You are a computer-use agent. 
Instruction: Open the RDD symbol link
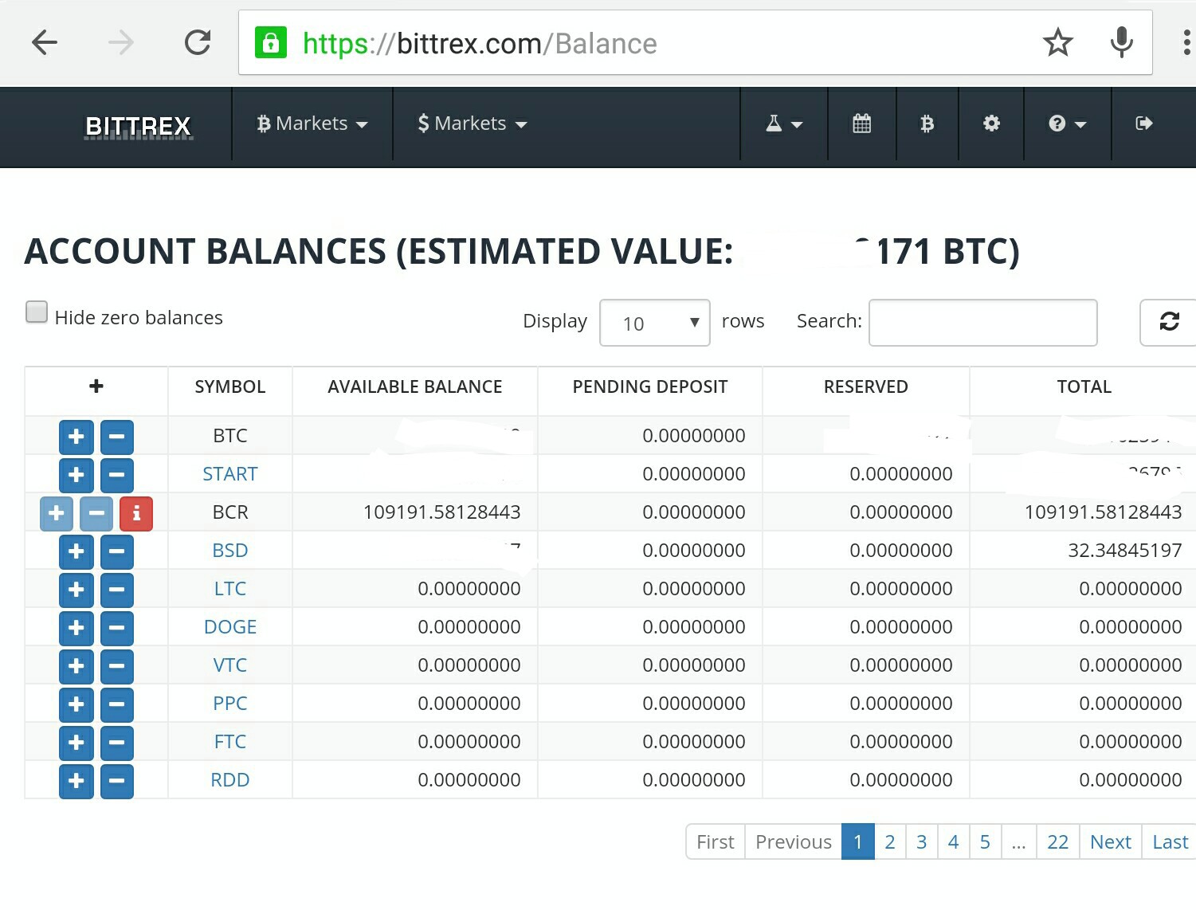coord(230,780)
